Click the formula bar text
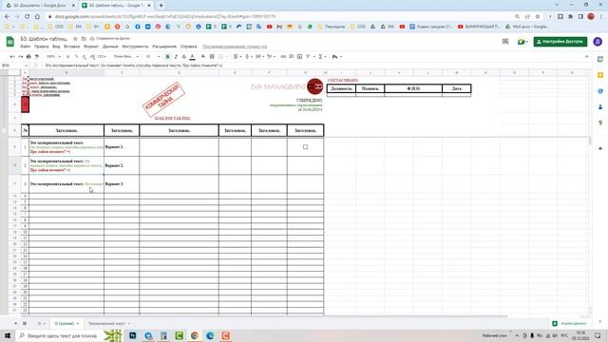The image size is (608, 342). (134, 66)
